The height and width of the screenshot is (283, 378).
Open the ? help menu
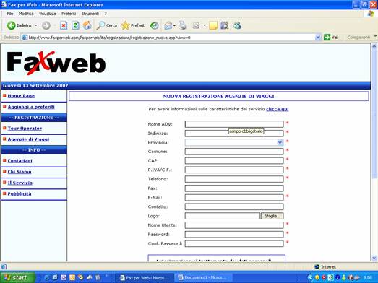(x=106, y=14)
